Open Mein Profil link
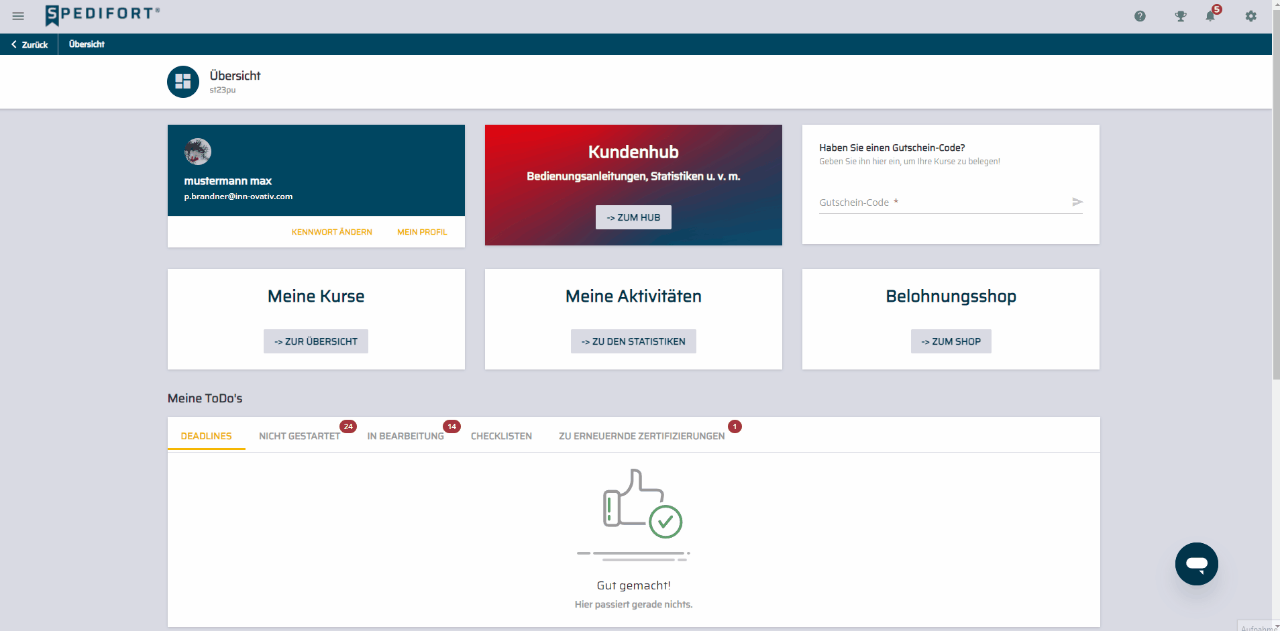1280x631 pixels. click(x=422, y=232)
